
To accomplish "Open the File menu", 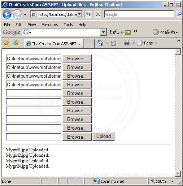I will [7, 25].
